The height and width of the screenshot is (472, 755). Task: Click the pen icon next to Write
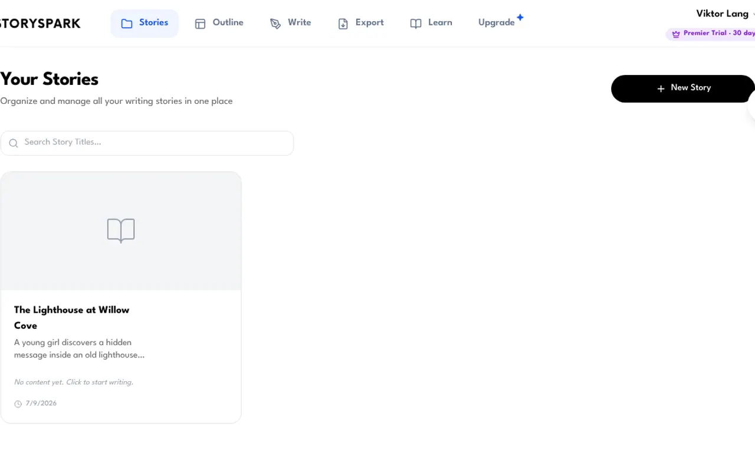click(x=275, y=24)
